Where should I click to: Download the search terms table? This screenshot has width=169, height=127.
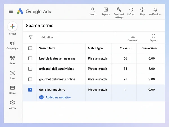[x=133, y=38]
